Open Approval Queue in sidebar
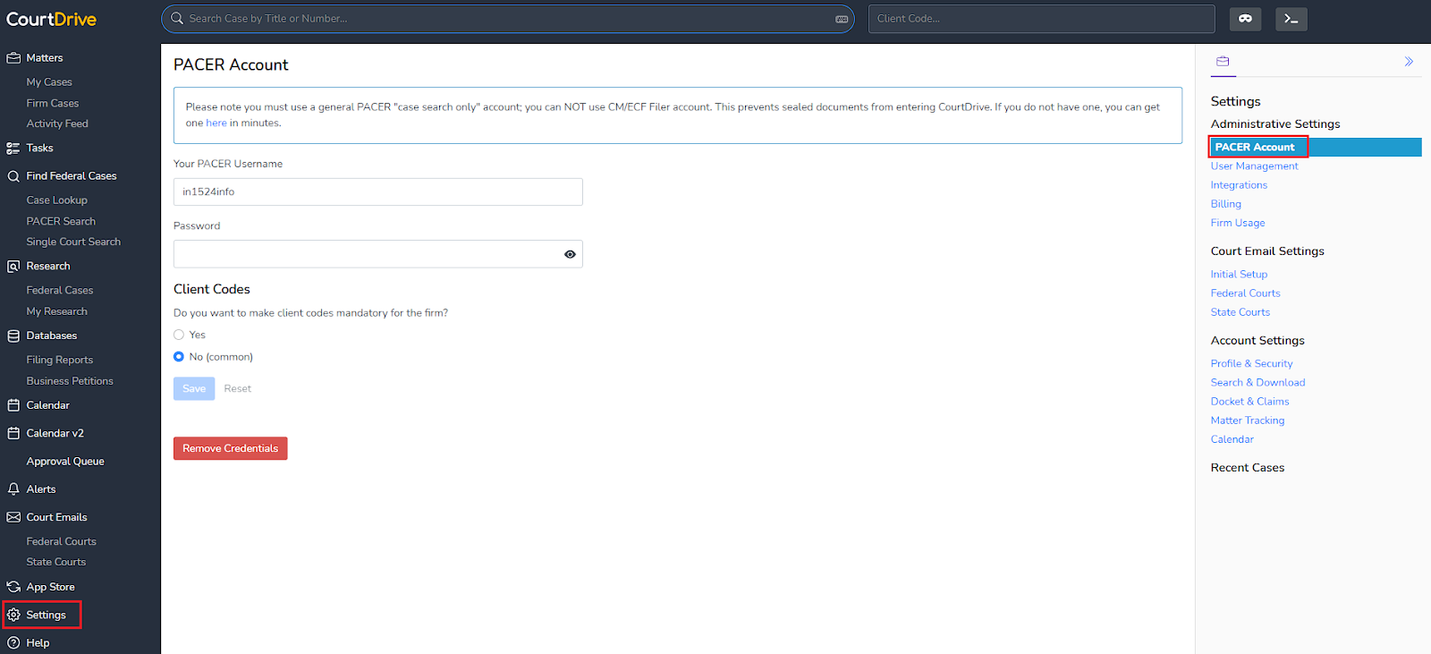Screen dimensions: 1431x654 tap(65, 462)
